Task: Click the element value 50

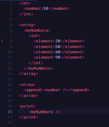Action: pyautogui.click(x=58, y=46)
